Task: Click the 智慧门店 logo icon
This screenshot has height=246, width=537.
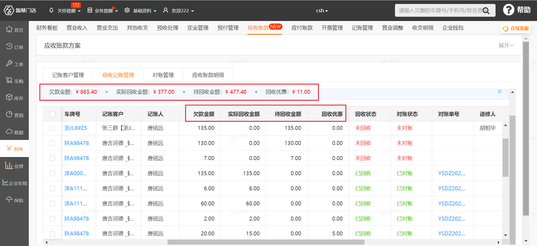Action: tap(9, 10)
